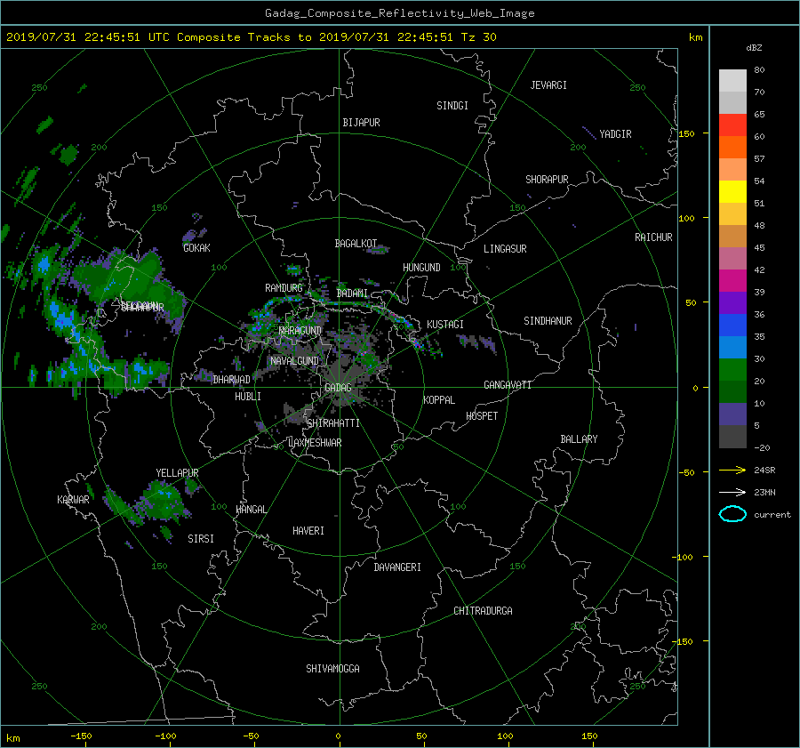The width and height of the screenshot is (800, 748).
Task: Click the KUSTAGI city label
Action: (445, 325)
